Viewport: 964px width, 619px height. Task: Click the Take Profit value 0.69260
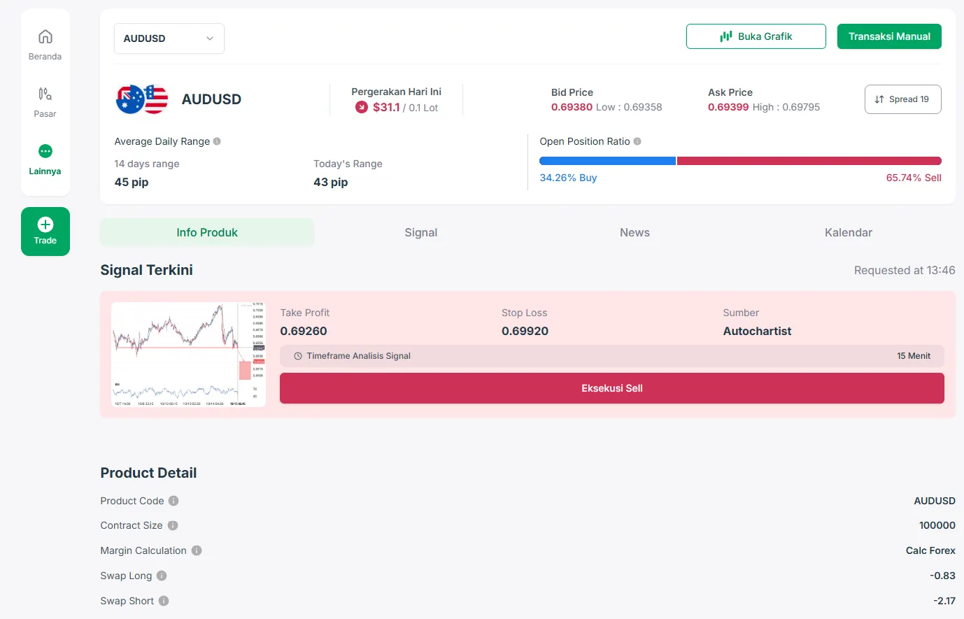[x=304, y=331]
